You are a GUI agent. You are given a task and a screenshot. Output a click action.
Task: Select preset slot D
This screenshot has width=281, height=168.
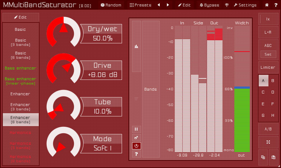coord(273,92)
